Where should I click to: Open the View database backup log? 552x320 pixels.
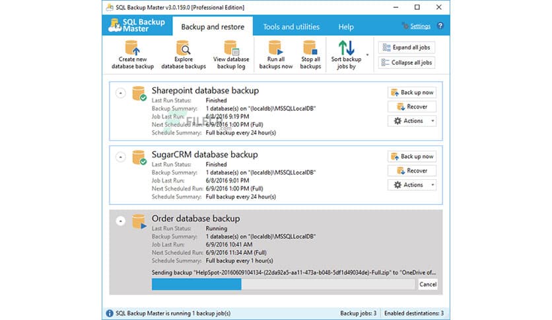232,49
